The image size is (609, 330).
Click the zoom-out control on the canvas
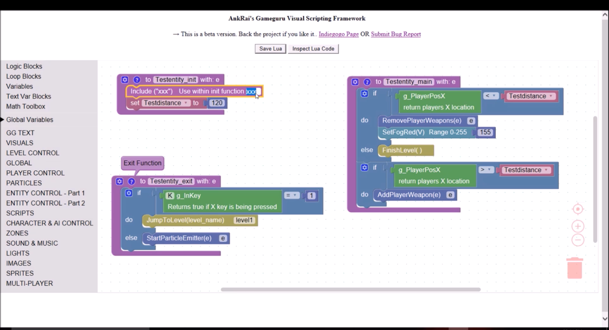click(x=578, y=240)
